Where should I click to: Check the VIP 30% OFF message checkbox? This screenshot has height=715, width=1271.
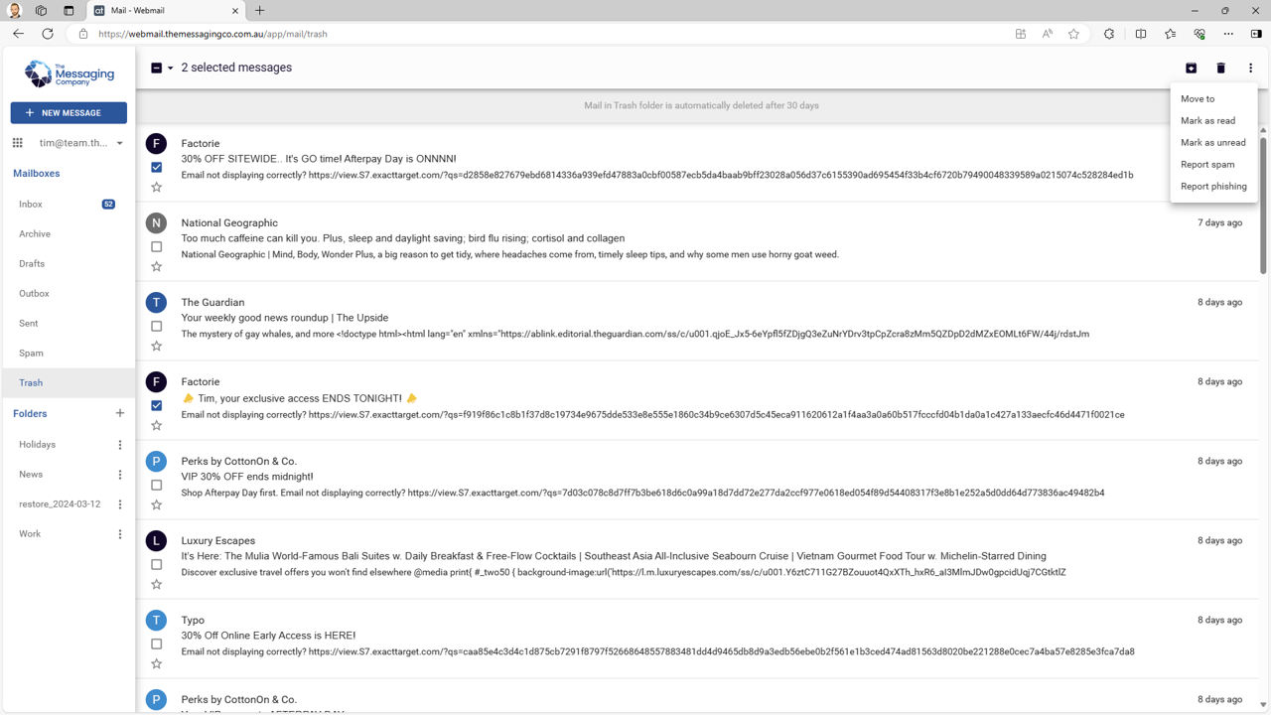(156, 485)
